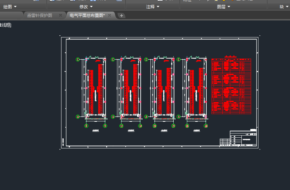290x190 pixels.
Task: Close the 避雷针保护图 tab
Action: coord(60,15)
